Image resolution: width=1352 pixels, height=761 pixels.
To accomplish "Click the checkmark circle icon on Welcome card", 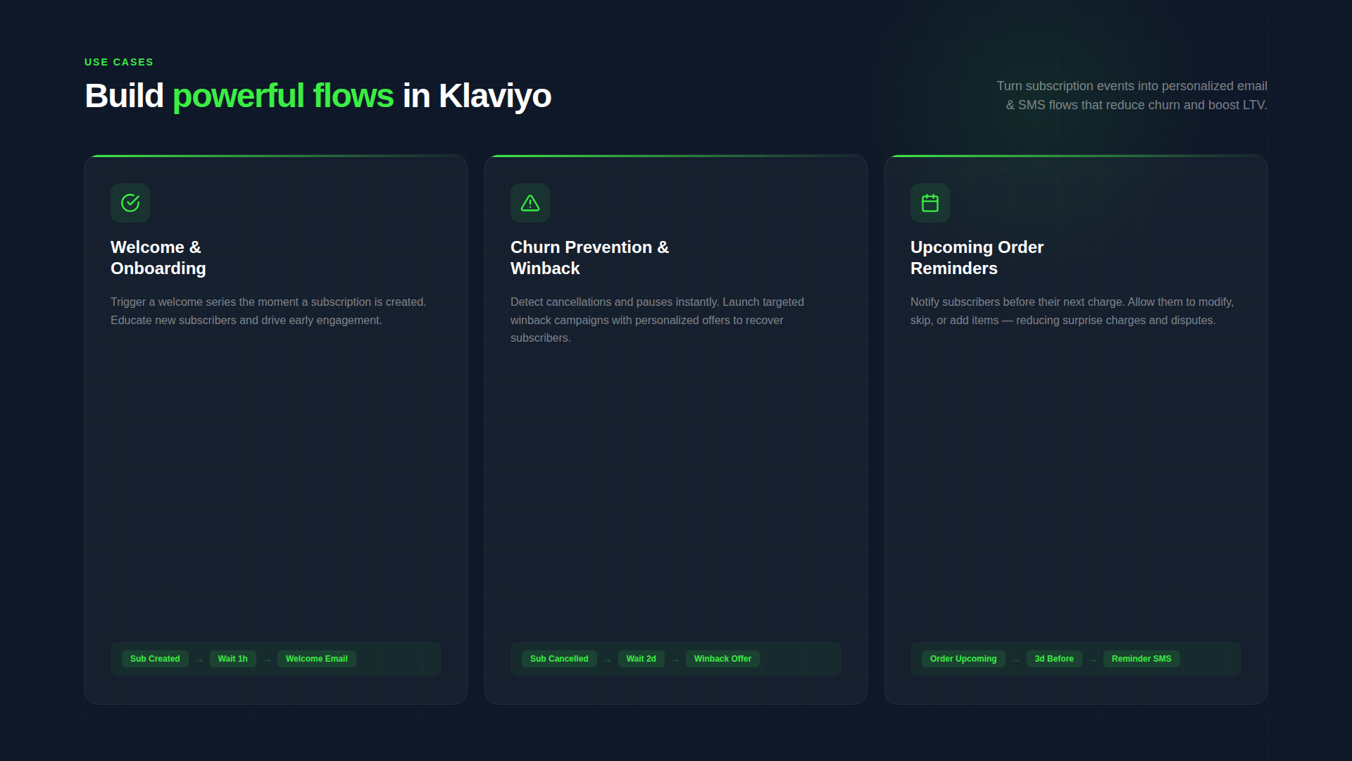I will [130, 203].
